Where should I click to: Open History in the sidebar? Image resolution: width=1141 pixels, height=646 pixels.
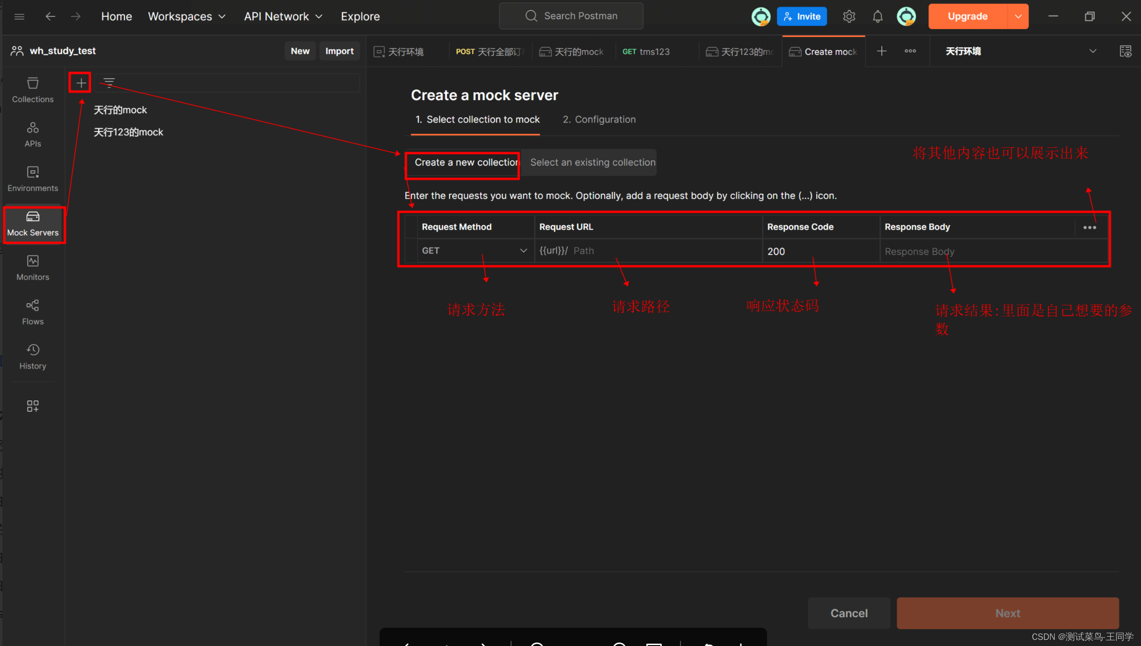click(x=33, y=356)
